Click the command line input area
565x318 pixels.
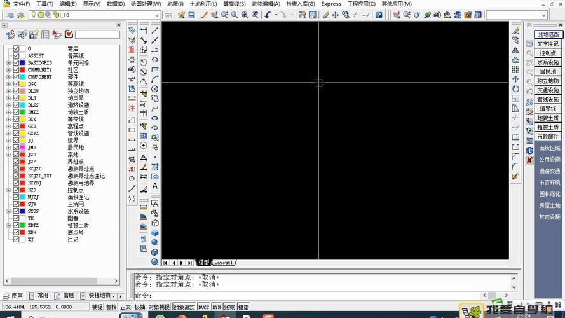click(x=308, y=295)
